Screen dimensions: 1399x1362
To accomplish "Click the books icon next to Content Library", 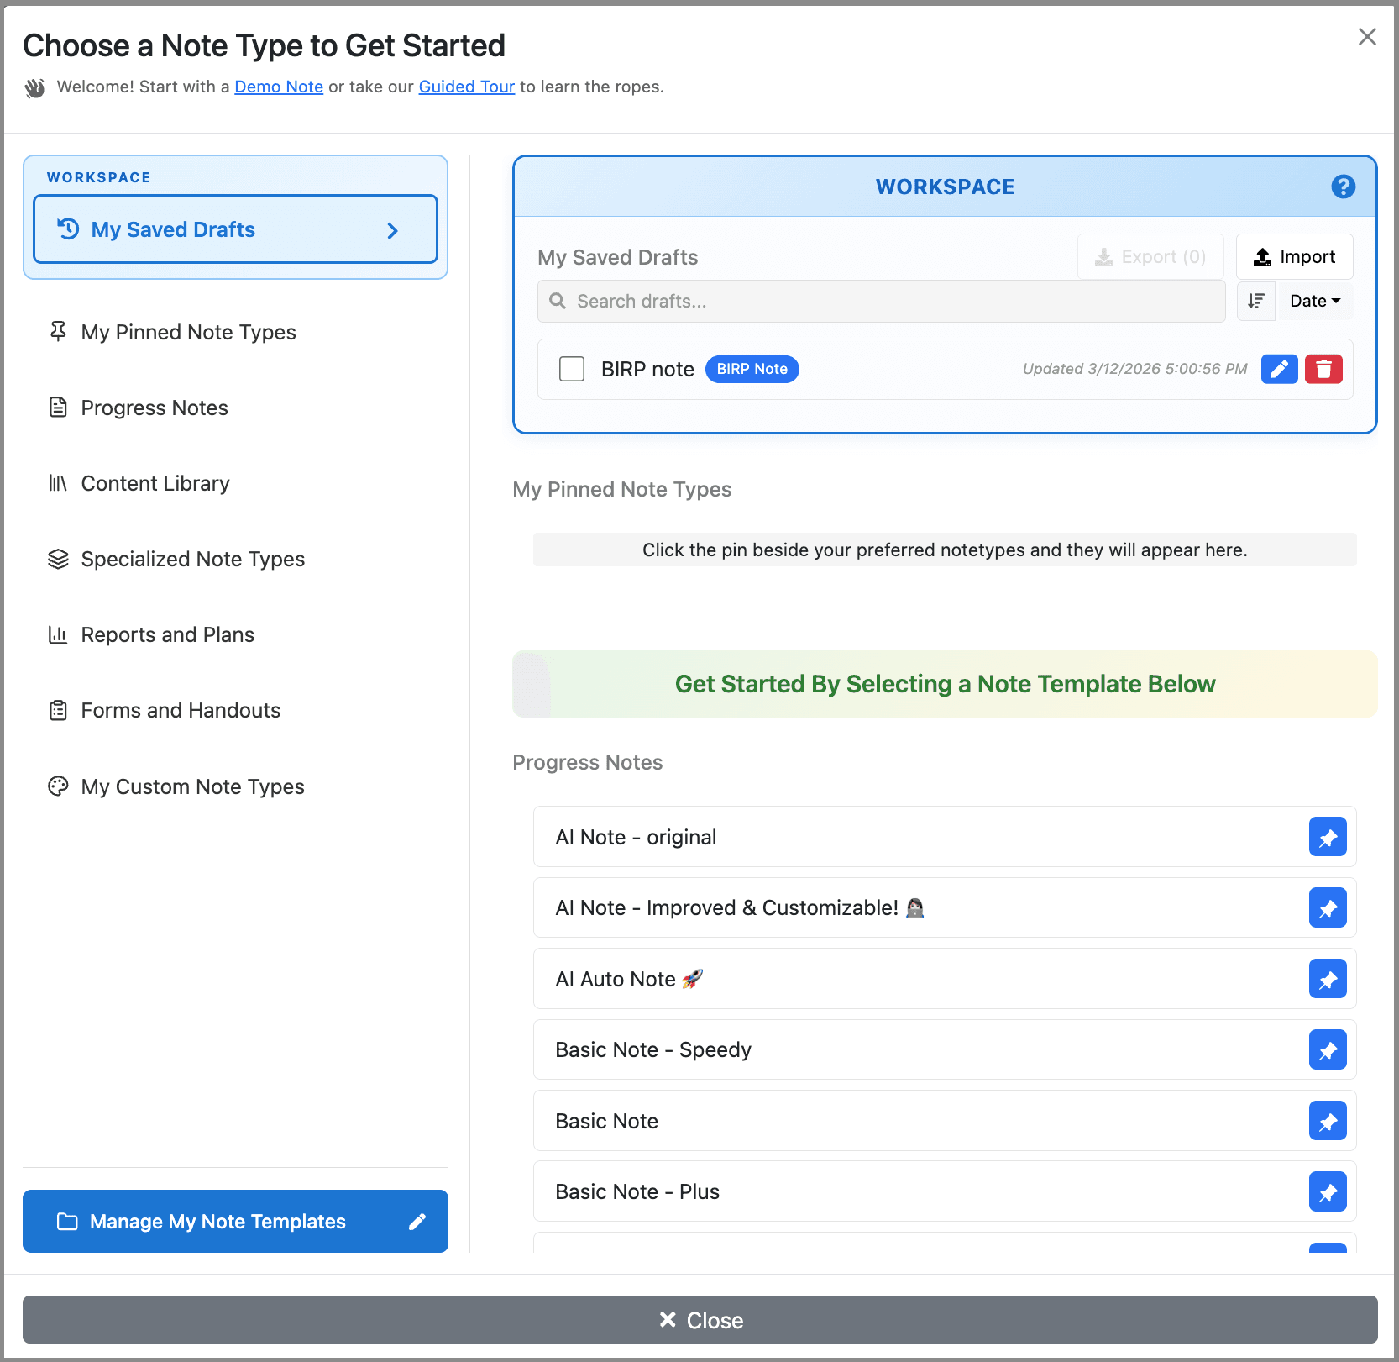I will [58, 483].
